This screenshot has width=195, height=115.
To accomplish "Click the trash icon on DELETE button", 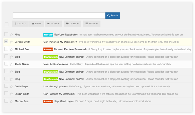I will point(16,24).
